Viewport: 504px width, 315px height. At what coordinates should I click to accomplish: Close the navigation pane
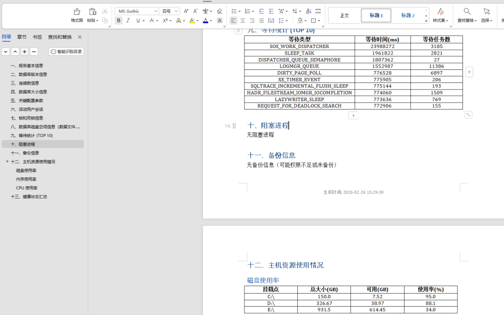coord(80,37)
